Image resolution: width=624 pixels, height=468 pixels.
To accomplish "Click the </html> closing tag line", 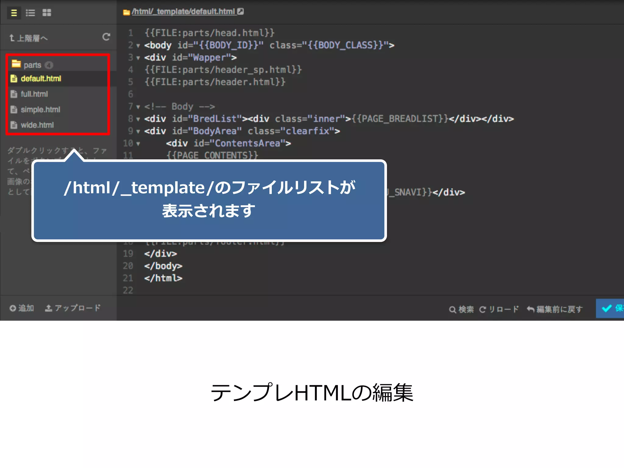I will (x=163, y=278).
